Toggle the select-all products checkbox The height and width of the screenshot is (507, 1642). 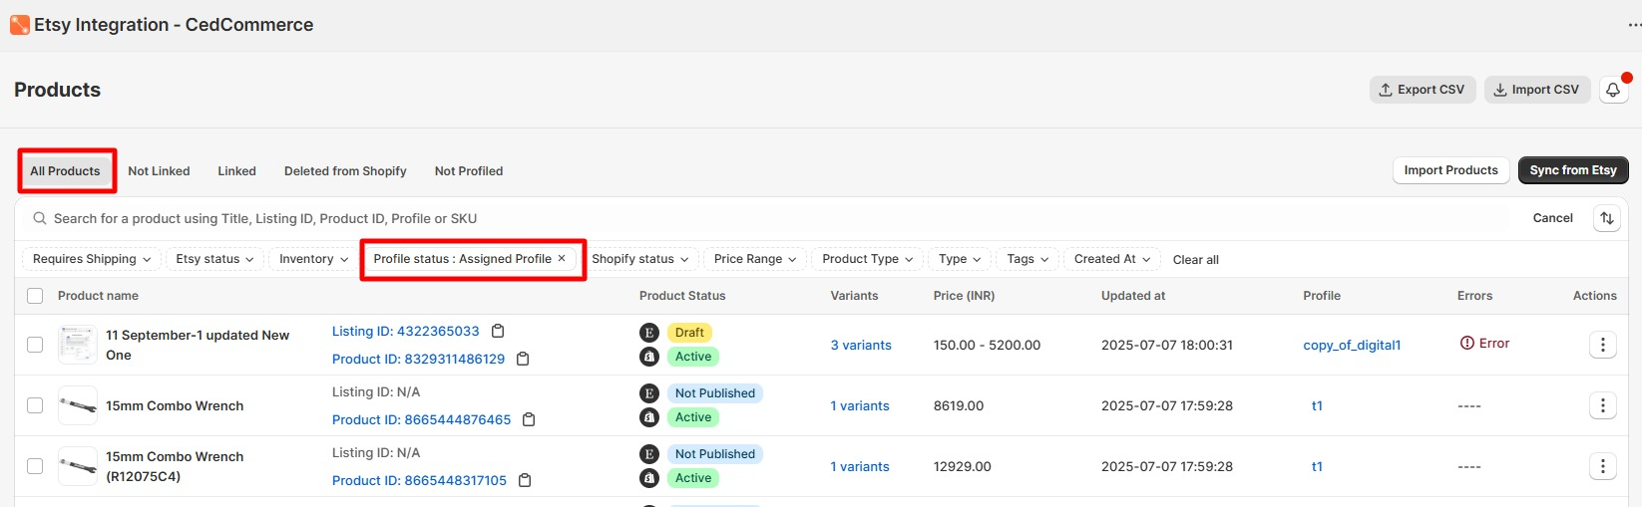(x=35, y=296)
